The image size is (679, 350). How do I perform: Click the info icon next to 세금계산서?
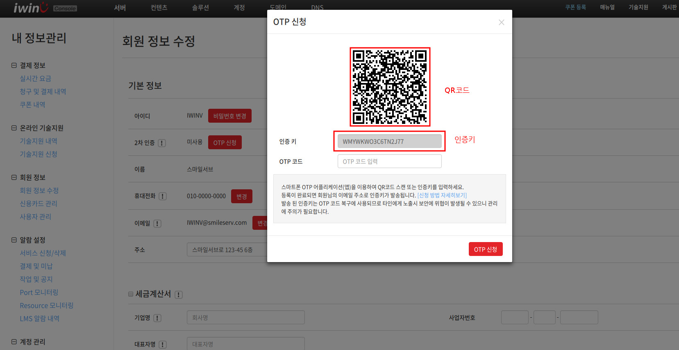point(179,295)
